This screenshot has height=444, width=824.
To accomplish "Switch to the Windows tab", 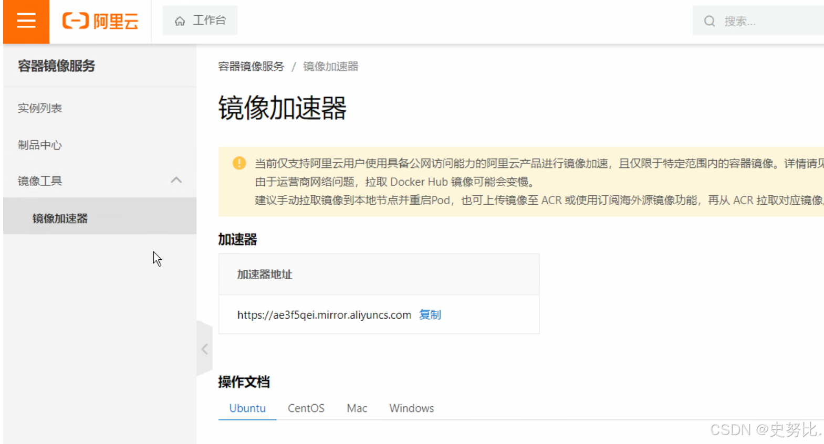I will (412, 408).
